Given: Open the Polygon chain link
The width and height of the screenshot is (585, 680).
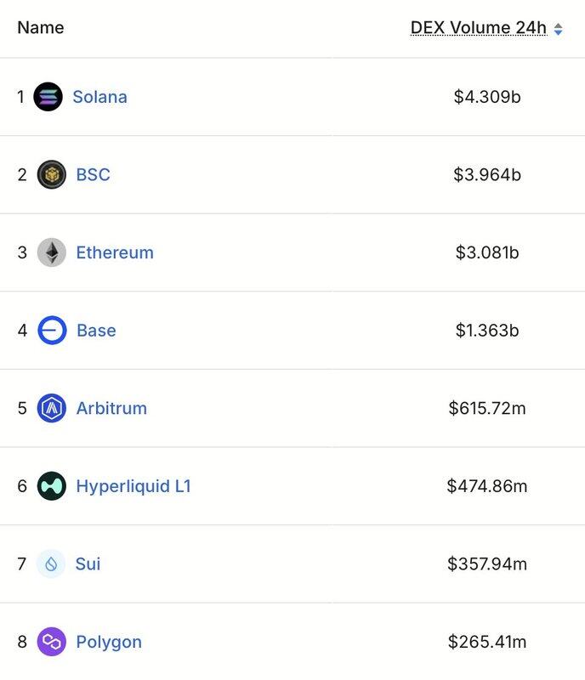Looking at the screenshot, I should coord(109,642).
